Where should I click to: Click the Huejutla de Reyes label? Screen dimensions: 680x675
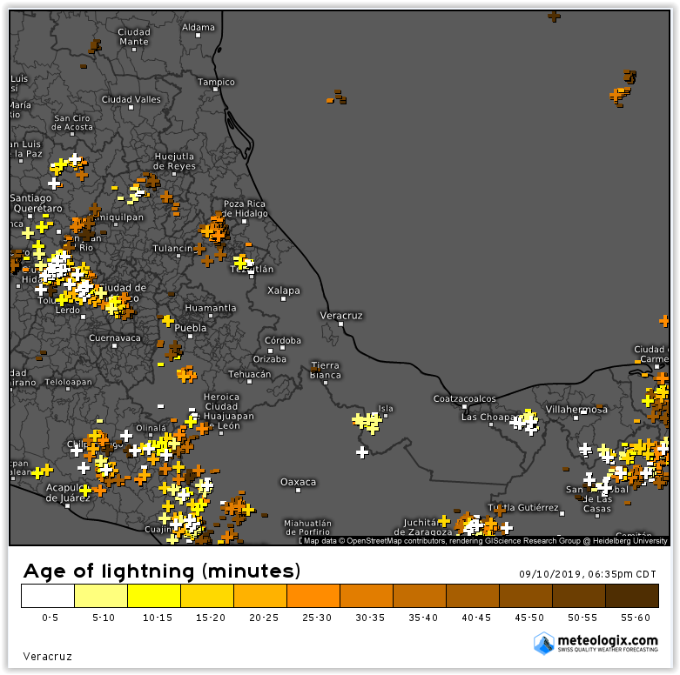point(174,161)
